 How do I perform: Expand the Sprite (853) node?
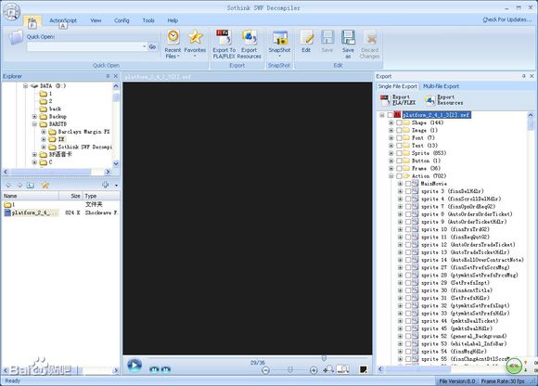[391, 153]
